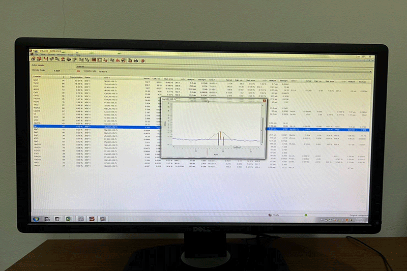Image resolution: width=407 pixels, height=271 pixels.
Task: Open the Excel icon in the taskbar
Action: [x=68, y=219]
